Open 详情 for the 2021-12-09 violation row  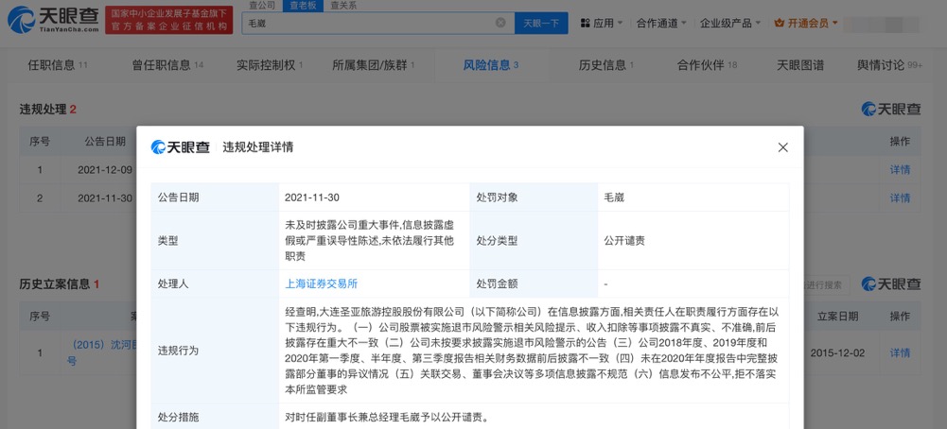(x=900, y=169)
